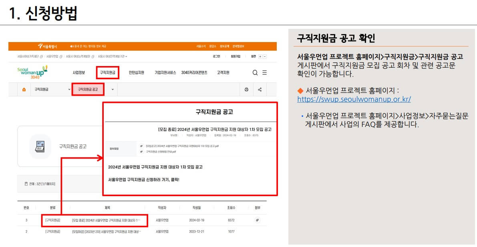Screen dimensions: 477x247
Task: Expand the 구직지원금 공고 breadcrumb dropdown arrow
Action: [113, 89]
